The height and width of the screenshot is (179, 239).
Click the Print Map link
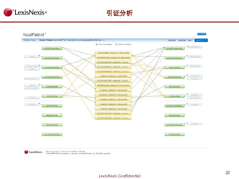[x=172, y=40]
